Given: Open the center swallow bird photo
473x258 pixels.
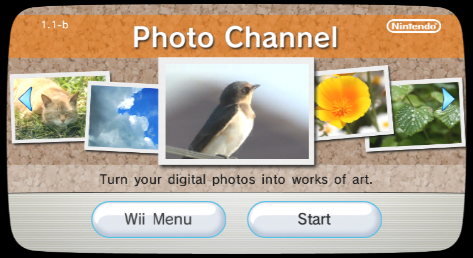Looking at the screenshot, I should (x=237, y=111).
